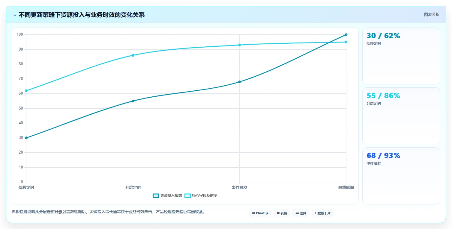Open the 68 / 93% 事件触发 card
This screenshot has width=452, height=229.
pos(401,176)
